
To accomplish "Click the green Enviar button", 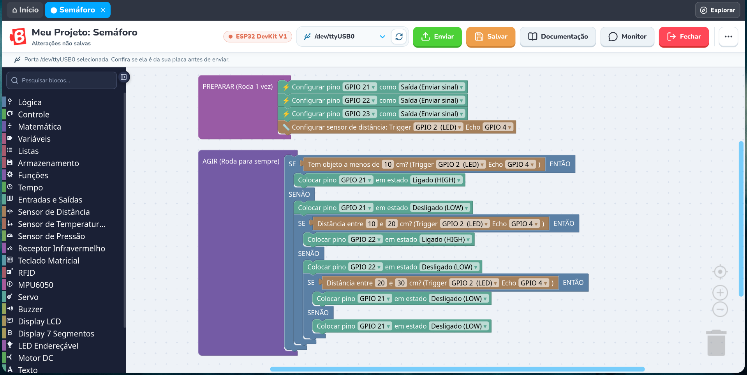I will [437, 37].
